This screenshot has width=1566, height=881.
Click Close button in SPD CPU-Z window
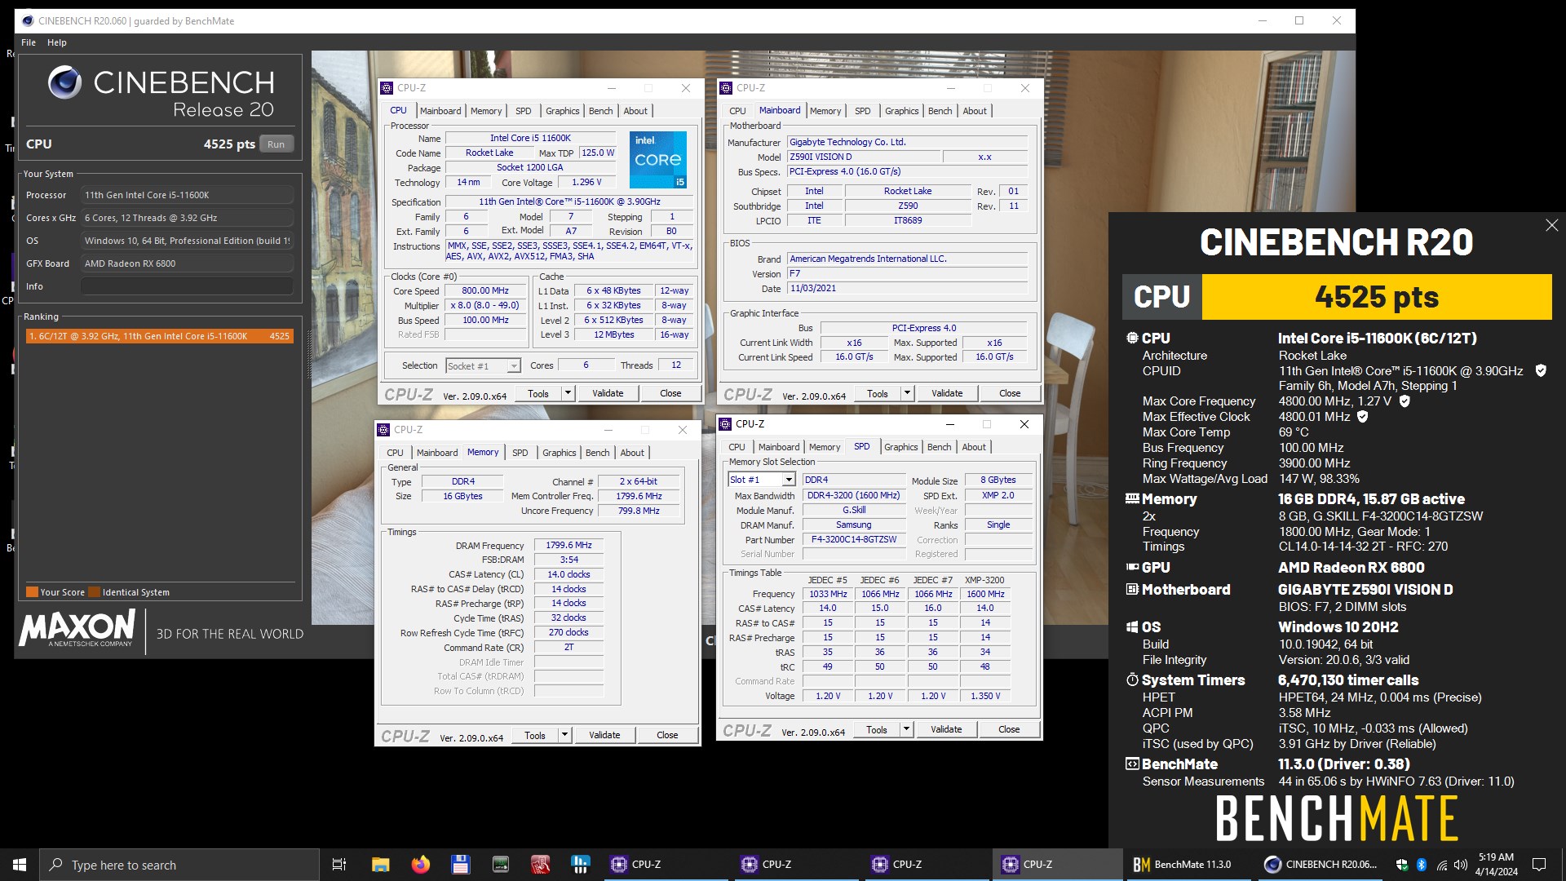1009,729
